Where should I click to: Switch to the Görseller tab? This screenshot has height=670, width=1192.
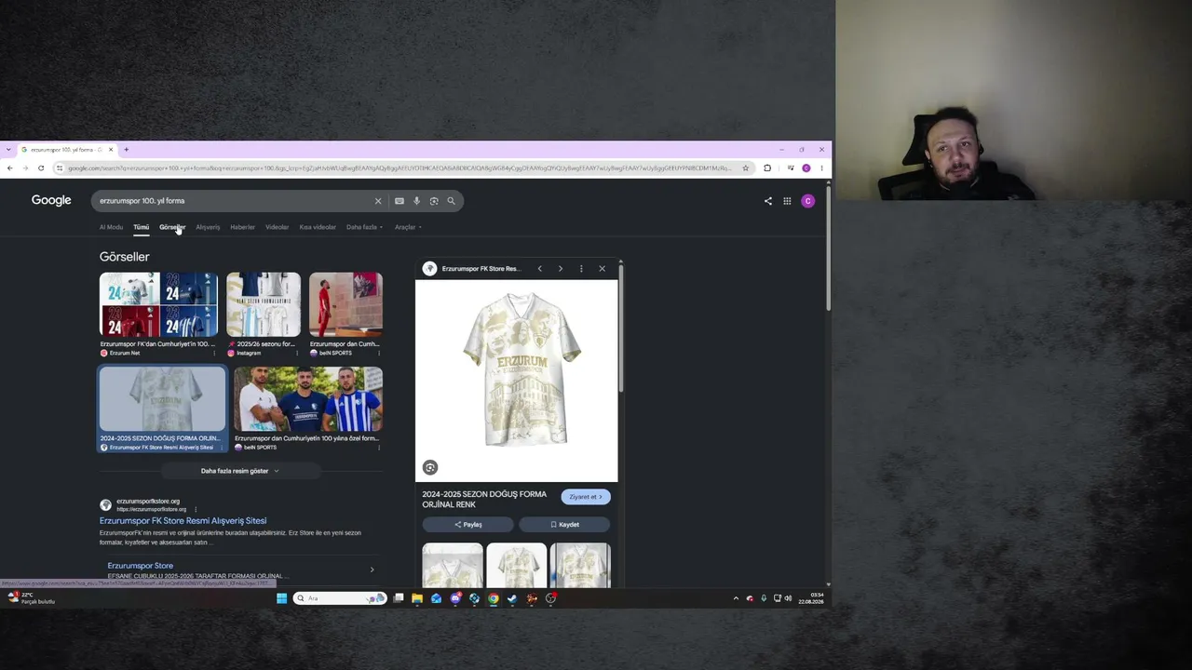pyautogui.click(x=172, y=227)
